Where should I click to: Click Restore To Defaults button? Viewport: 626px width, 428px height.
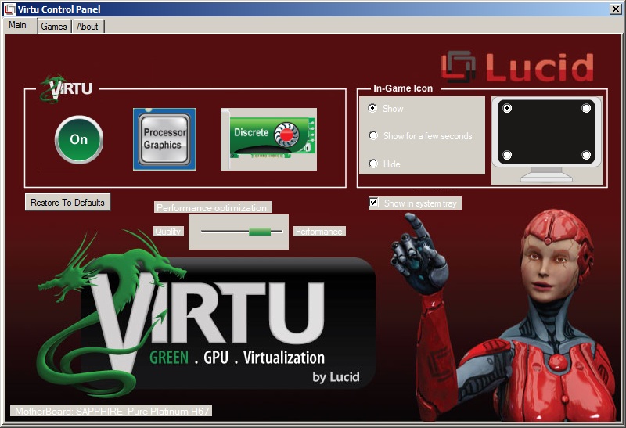(x=67, y=203)
